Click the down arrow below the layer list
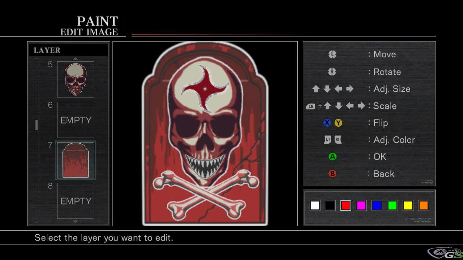This screenshot has width=463, height=260. 75,221
